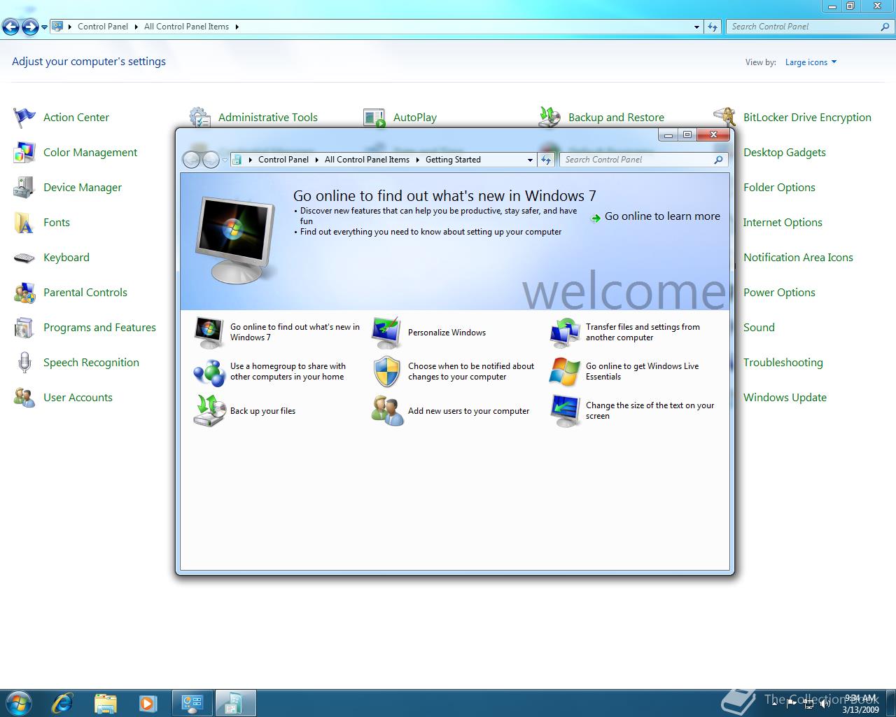Open Troubleshooting link
The image size is (896, 717).
point(783,363)
